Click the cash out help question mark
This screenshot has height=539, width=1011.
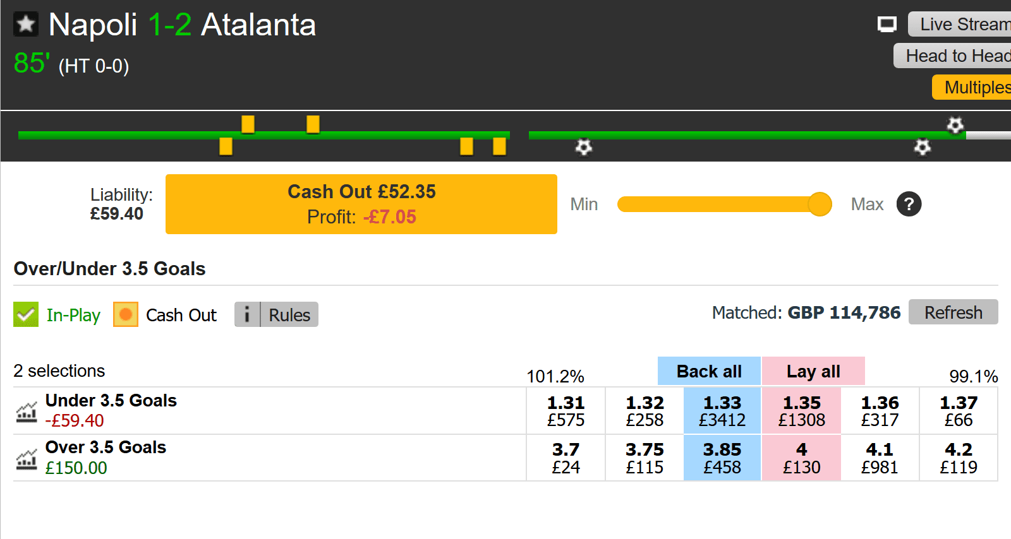point(909,204)
